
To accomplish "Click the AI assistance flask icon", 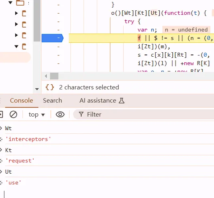I will [x=122, y=101].
